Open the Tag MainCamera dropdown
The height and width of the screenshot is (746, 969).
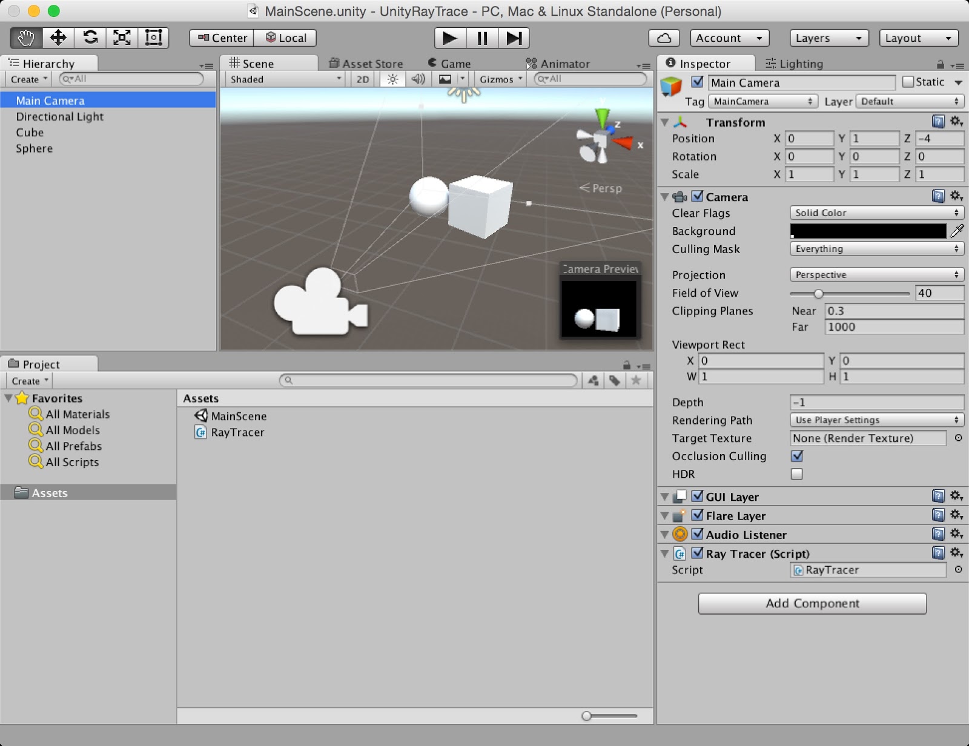click(x=763, y=101)
